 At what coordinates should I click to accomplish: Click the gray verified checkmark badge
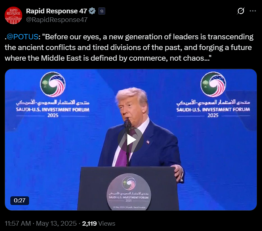pyautogui.click(x=92, y=11)
